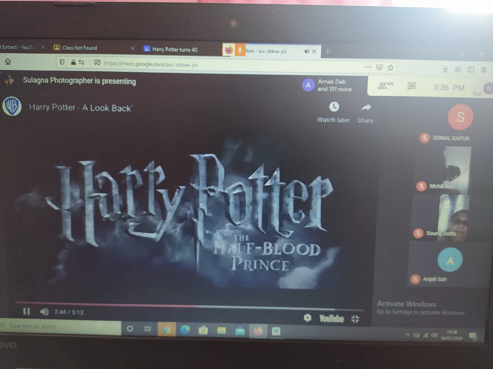Click the video title Harry Potter - A Look Back
Viewport: 493px width, 369px height.
click(x=80, y=108)
